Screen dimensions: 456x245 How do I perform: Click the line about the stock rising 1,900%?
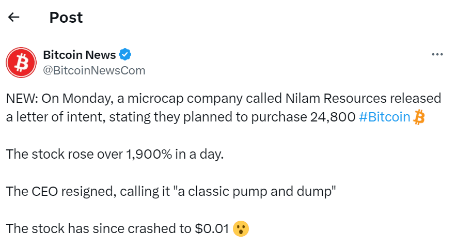[115, 154]
